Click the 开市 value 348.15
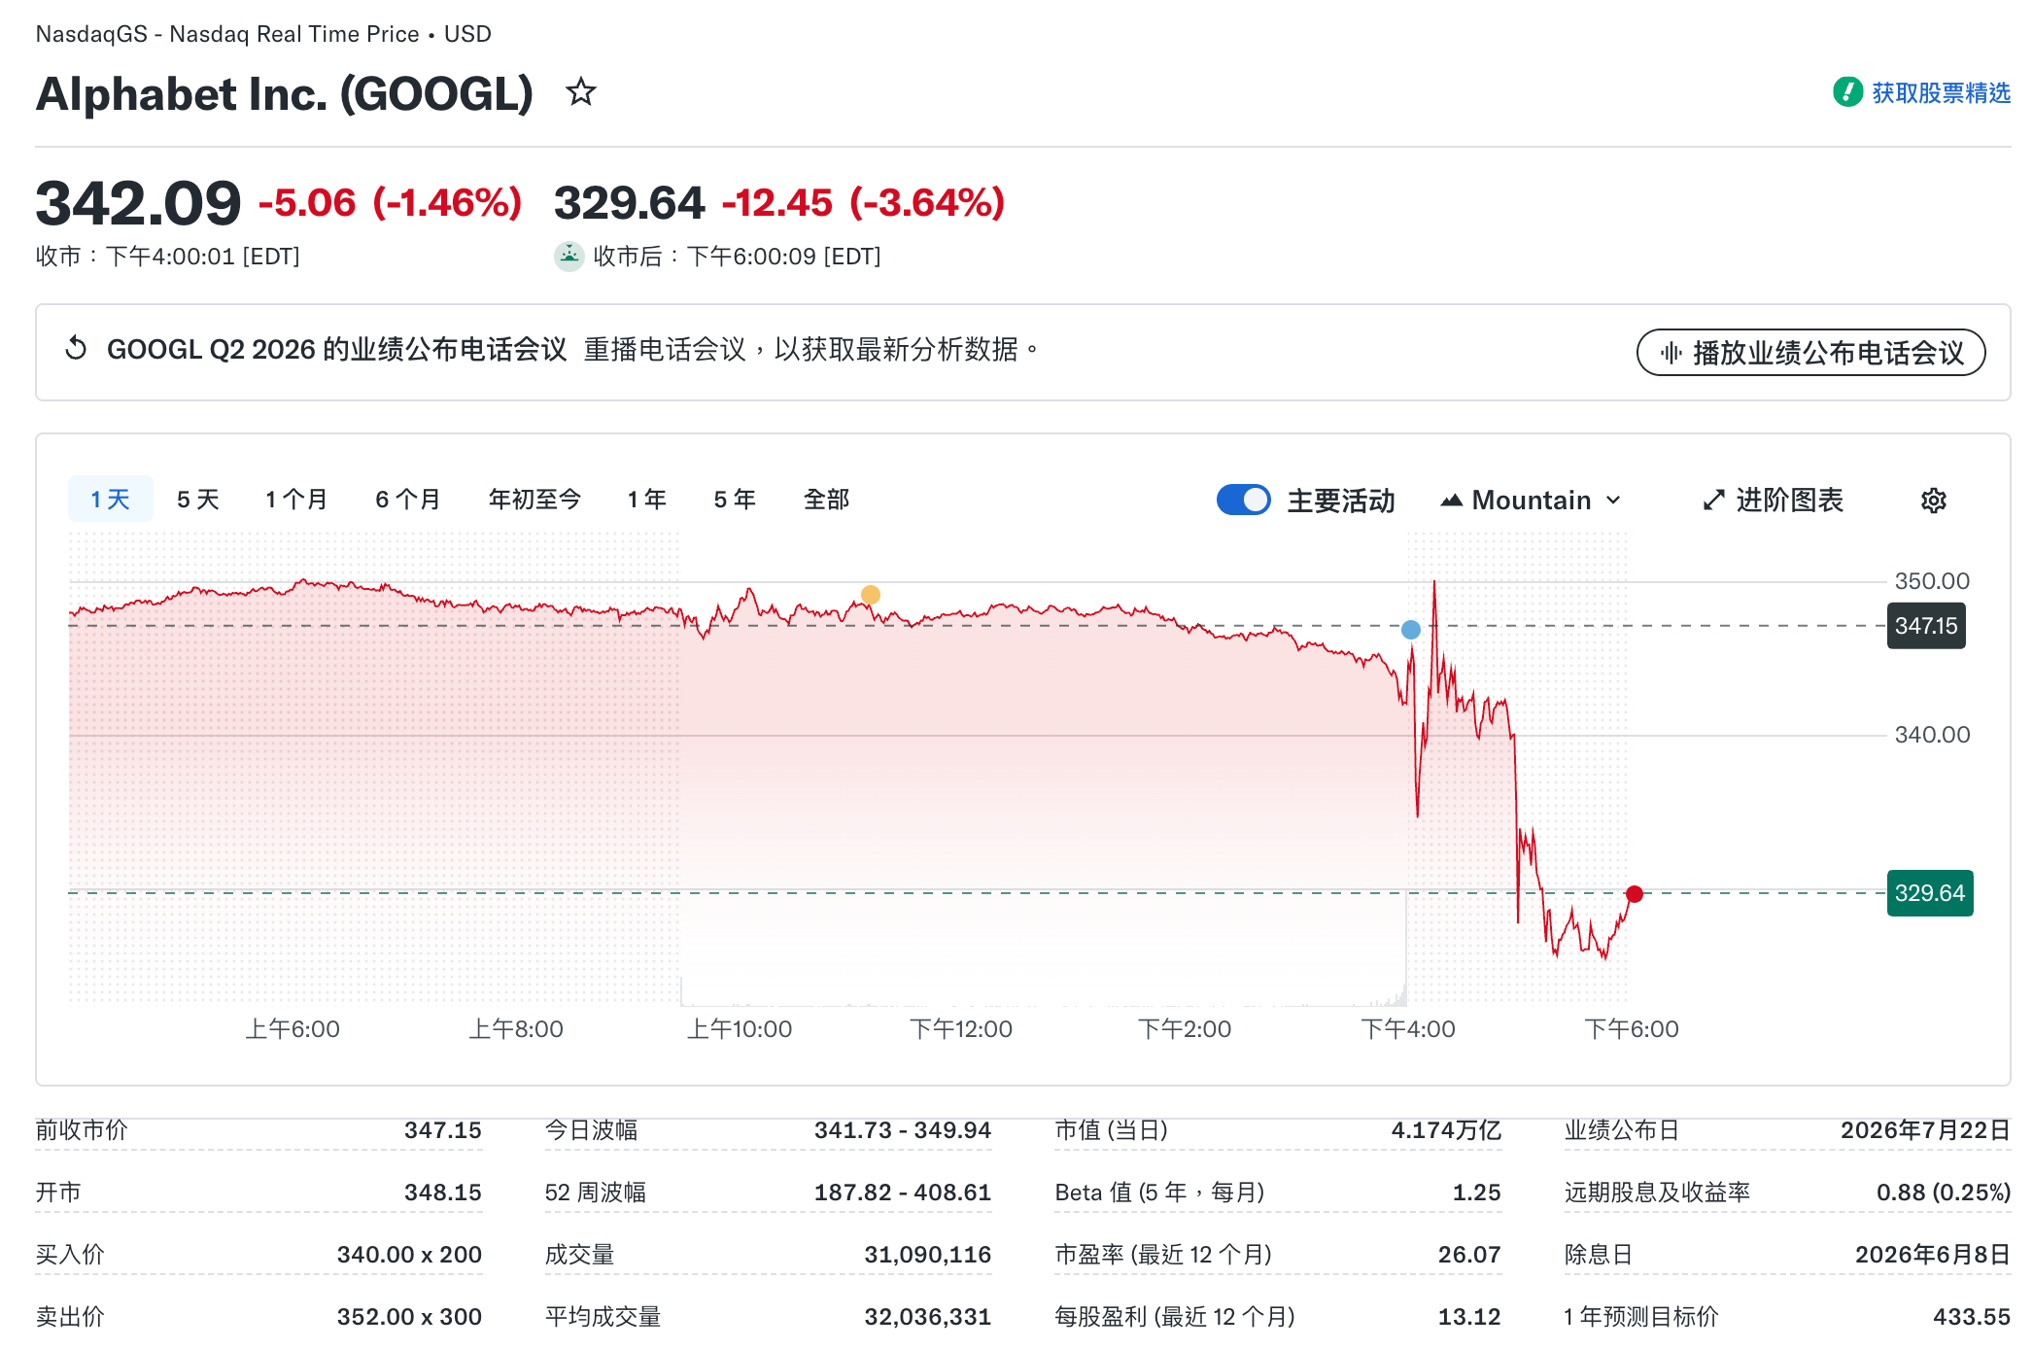Viewport: 2033px width, 1349px height. 443,1193
